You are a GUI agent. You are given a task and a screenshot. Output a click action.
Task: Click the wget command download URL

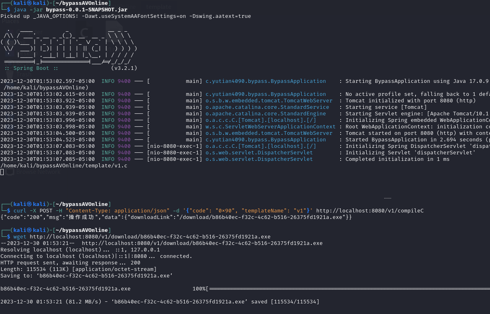(x=150, y=237)
